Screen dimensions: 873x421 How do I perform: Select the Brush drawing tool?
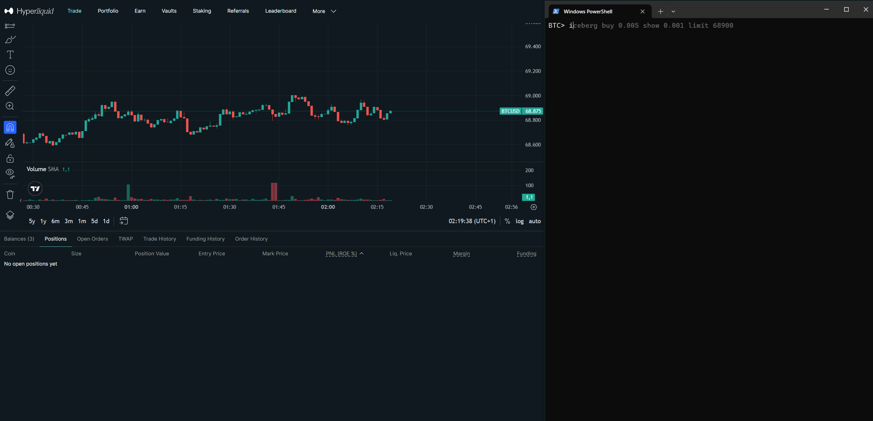(10, 39)
